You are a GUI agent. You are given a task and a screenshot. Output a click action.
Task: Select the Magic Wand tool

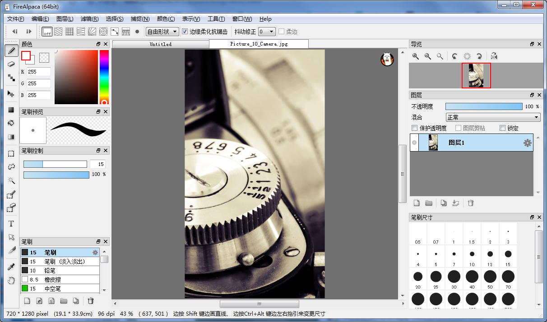[11, 180]
